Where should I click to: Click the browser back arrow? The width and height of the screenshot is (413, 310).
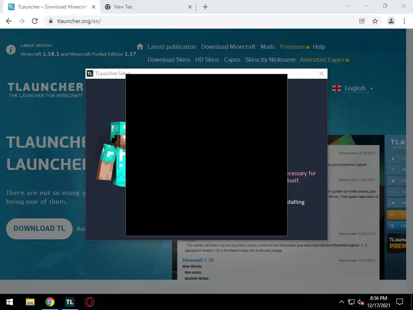coord(9,21)
